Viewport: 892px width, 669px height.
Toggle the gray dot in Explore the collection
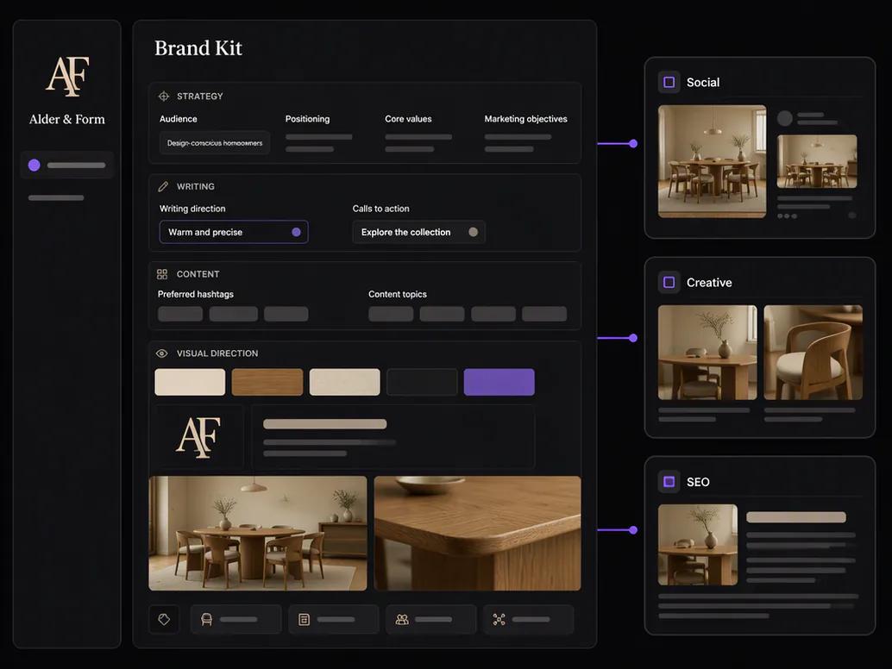[474, 232]
